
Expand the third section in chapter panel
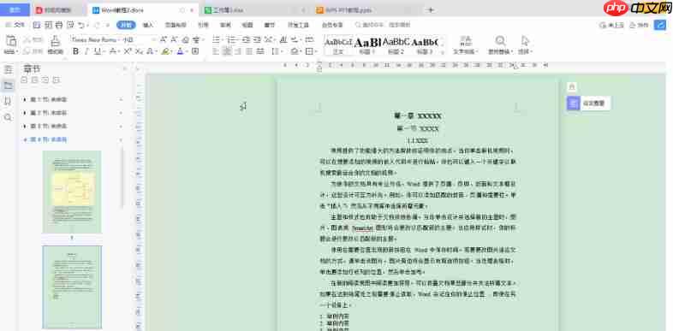coord(25,126)
